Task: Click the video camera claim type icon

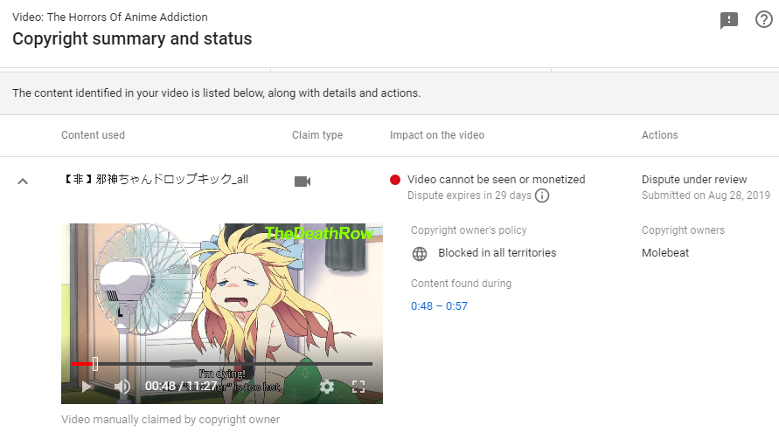Action: (303, 182)
